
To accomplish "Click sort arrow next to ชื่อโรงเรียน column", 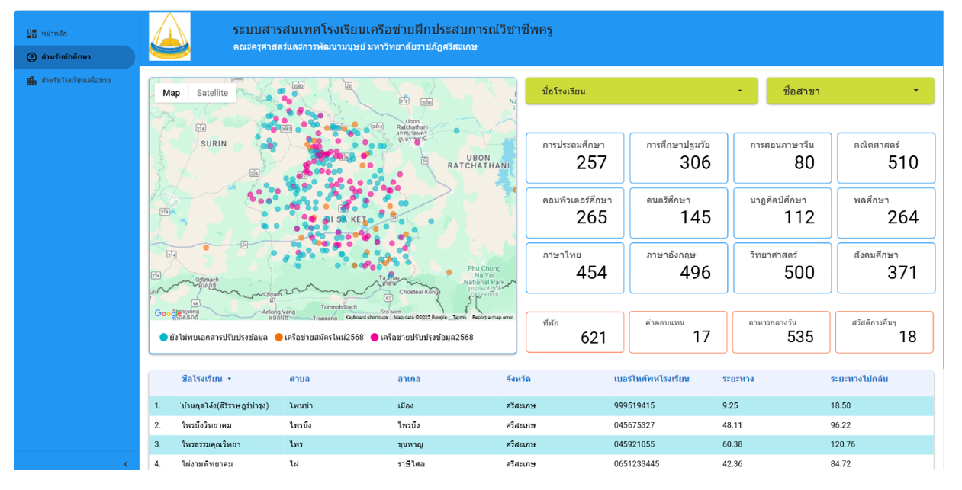I will 229,379.
